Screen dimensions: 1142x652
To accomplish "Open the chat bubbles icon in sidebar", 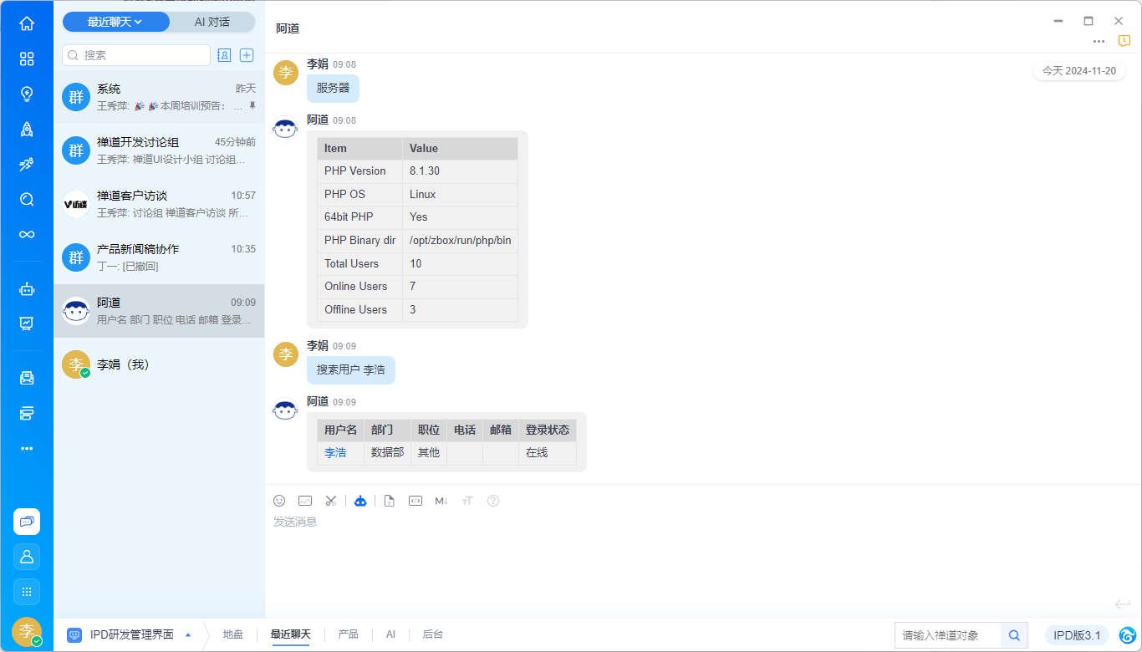I will click(x=27, y=522).
